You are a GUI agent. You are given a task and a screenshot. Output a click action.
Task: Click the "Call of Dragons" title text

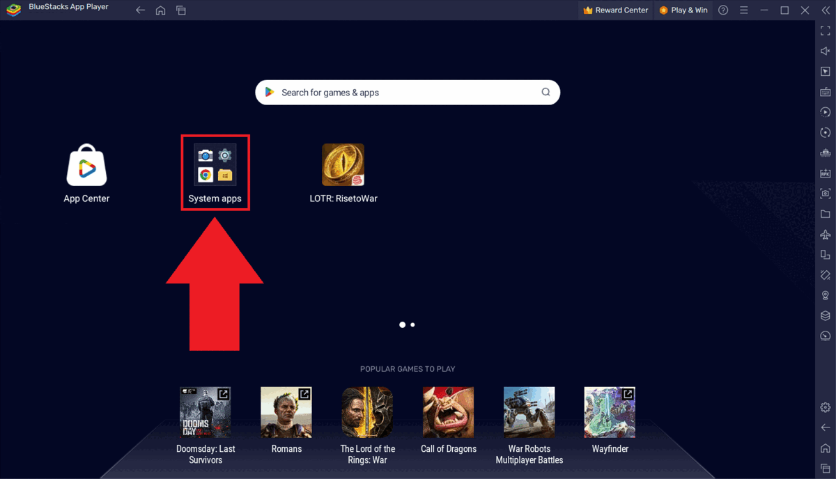[x=449, y=449]
